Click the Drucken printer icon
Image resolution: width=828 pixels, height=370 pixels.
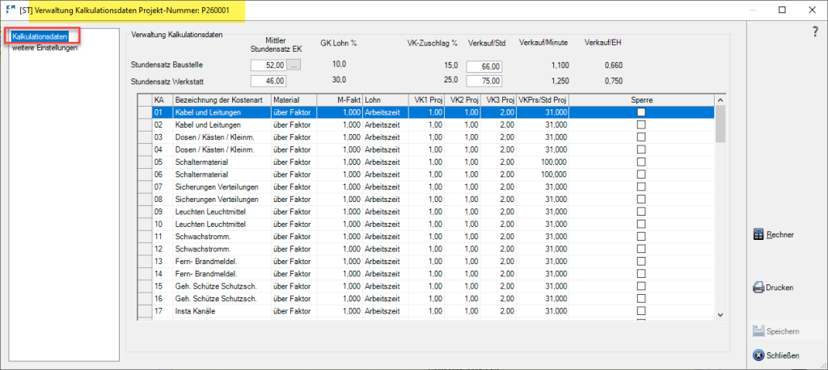pyautogui.click(x=758, y=288)
